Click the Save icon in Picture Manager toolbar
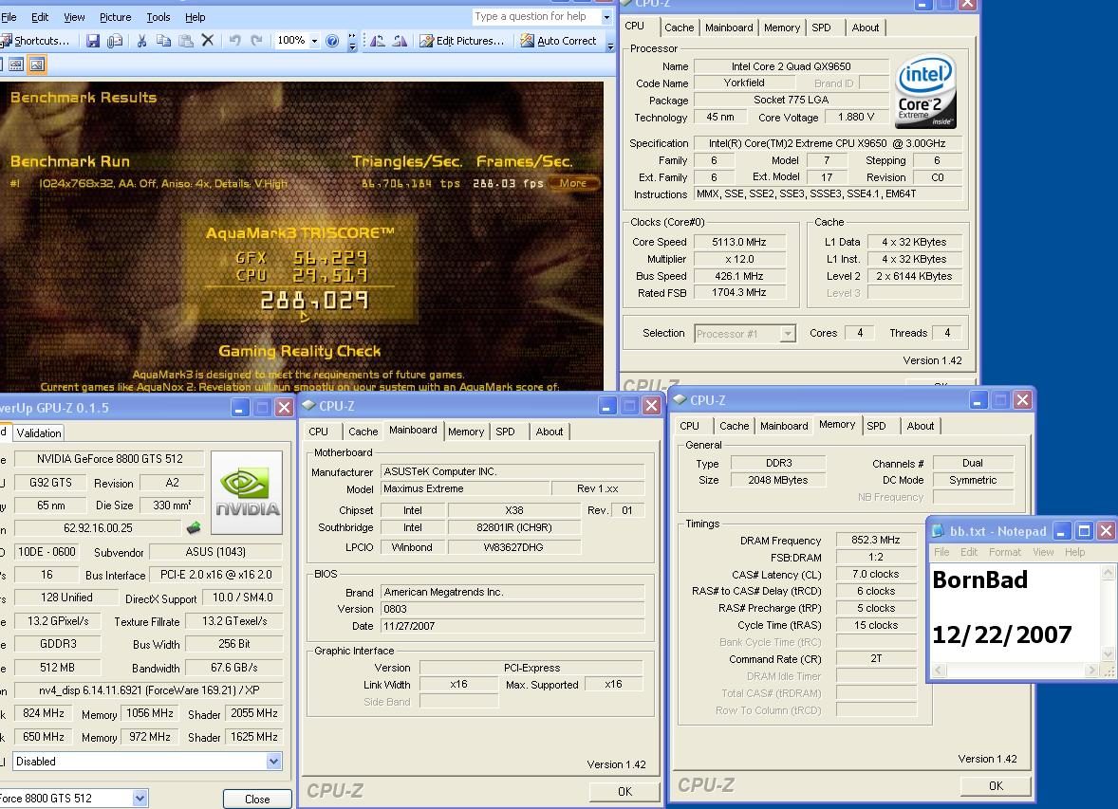This screenshot has height=809, width=1118. pos(93,41)
